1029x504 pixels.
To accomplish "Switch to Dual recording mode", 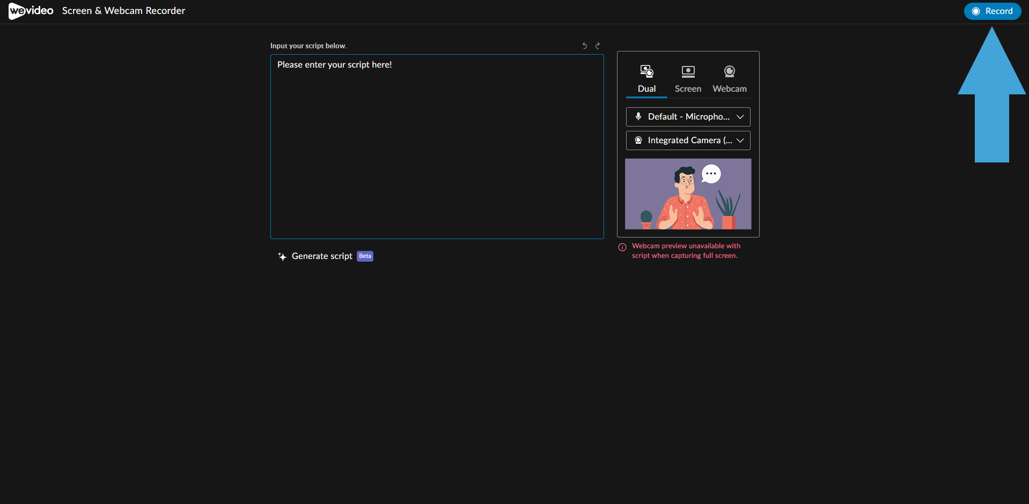I will [x=646, y=79].
